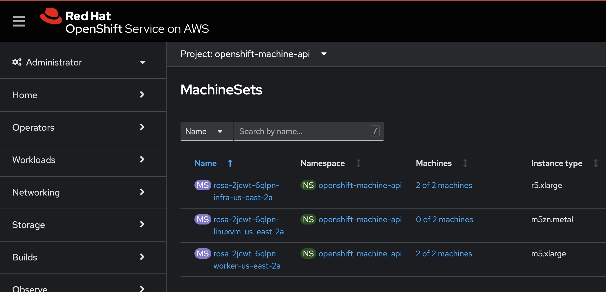
Task: Select the m5.xlarge instance type text
Action: coord(549,254)
